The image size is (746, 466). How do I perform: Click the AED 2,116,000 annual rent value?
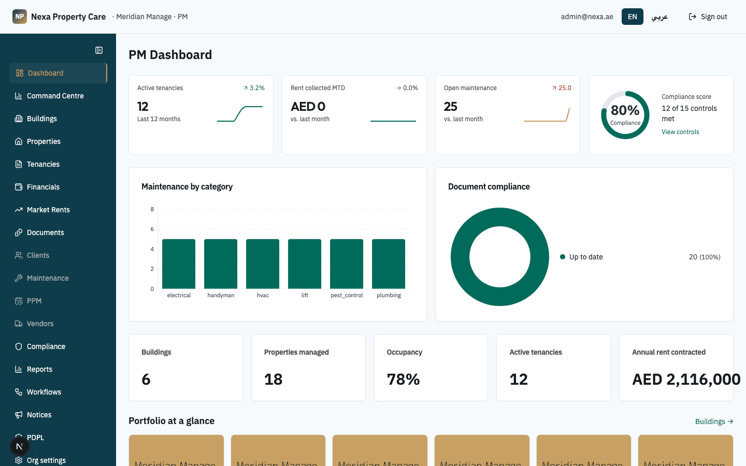pos(686,380)
